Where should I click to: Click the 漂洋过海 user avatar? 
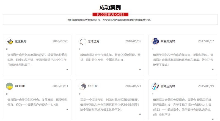[82, 41]
